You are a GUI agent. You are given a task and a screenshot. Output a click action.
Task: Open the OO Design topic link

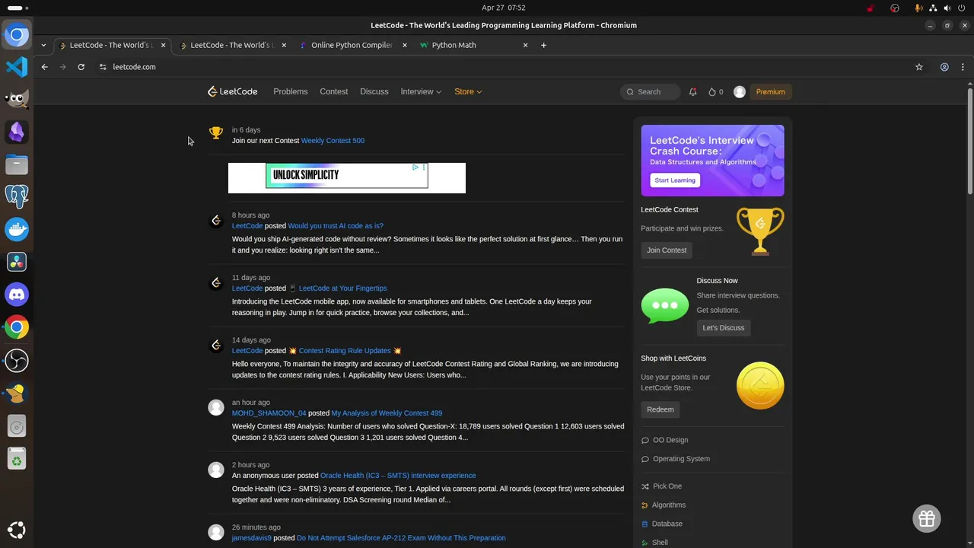(670, 440)
